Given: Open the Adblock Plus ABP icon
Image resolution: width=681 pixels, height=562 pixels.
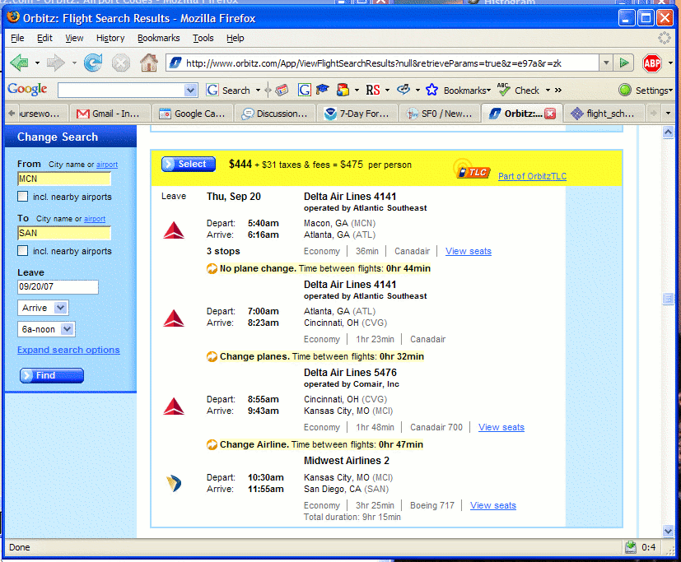Looking at the screenshot, I should tap(652, 63).
